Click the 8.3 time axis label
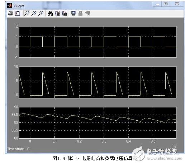 [104, 141]
